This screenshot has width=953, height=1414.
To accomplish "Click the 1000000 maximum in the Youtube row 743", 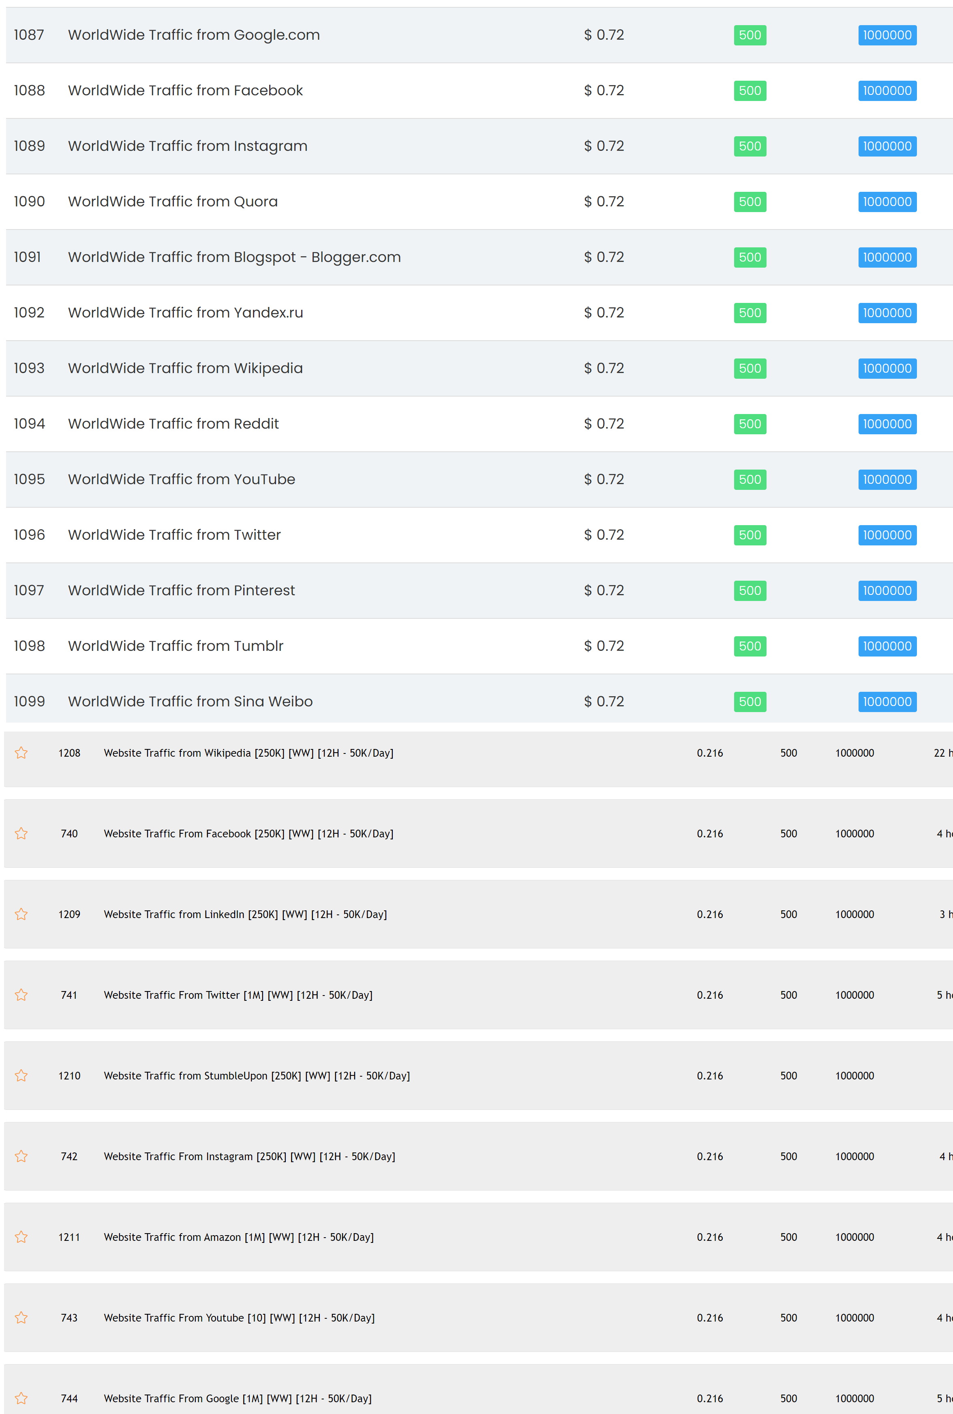I will coord(854,1318).
